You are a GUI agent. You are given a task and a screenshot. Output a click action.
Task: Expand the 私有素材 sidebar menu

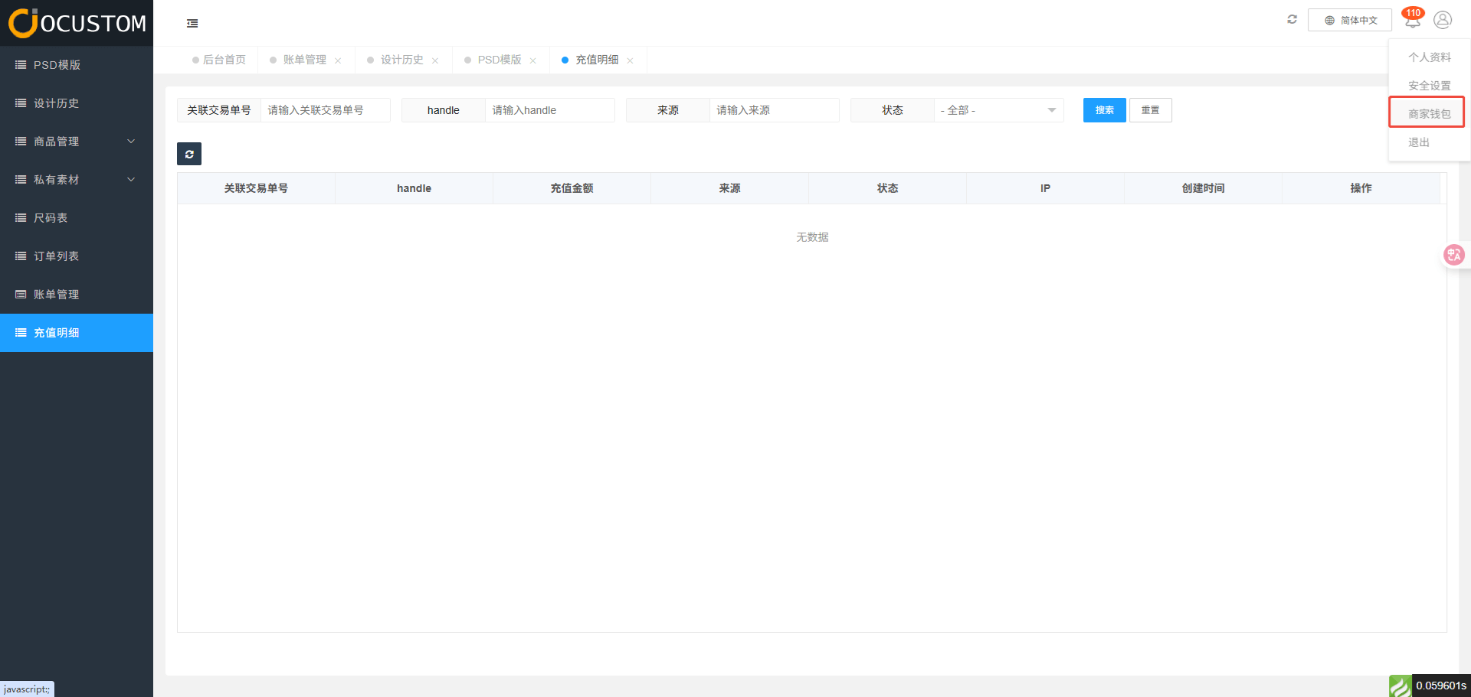tap(77, 180)
